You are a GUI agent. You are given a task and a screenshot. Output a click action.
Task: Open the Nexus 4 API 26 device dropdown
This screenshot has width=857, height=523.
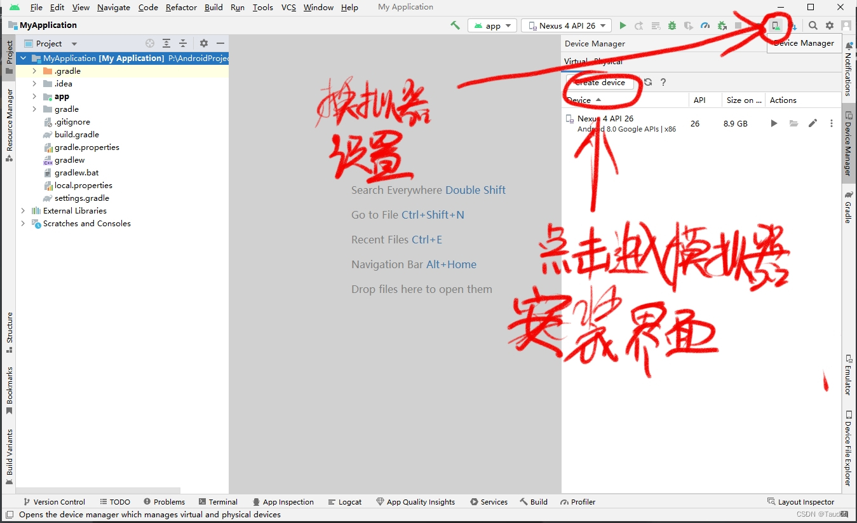pyautogui.click(x=567, y=25)
